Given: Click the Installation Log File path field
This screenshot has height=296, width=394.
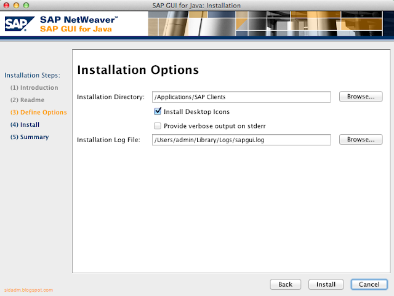Looking at the screenshot, I should [241, 140].
